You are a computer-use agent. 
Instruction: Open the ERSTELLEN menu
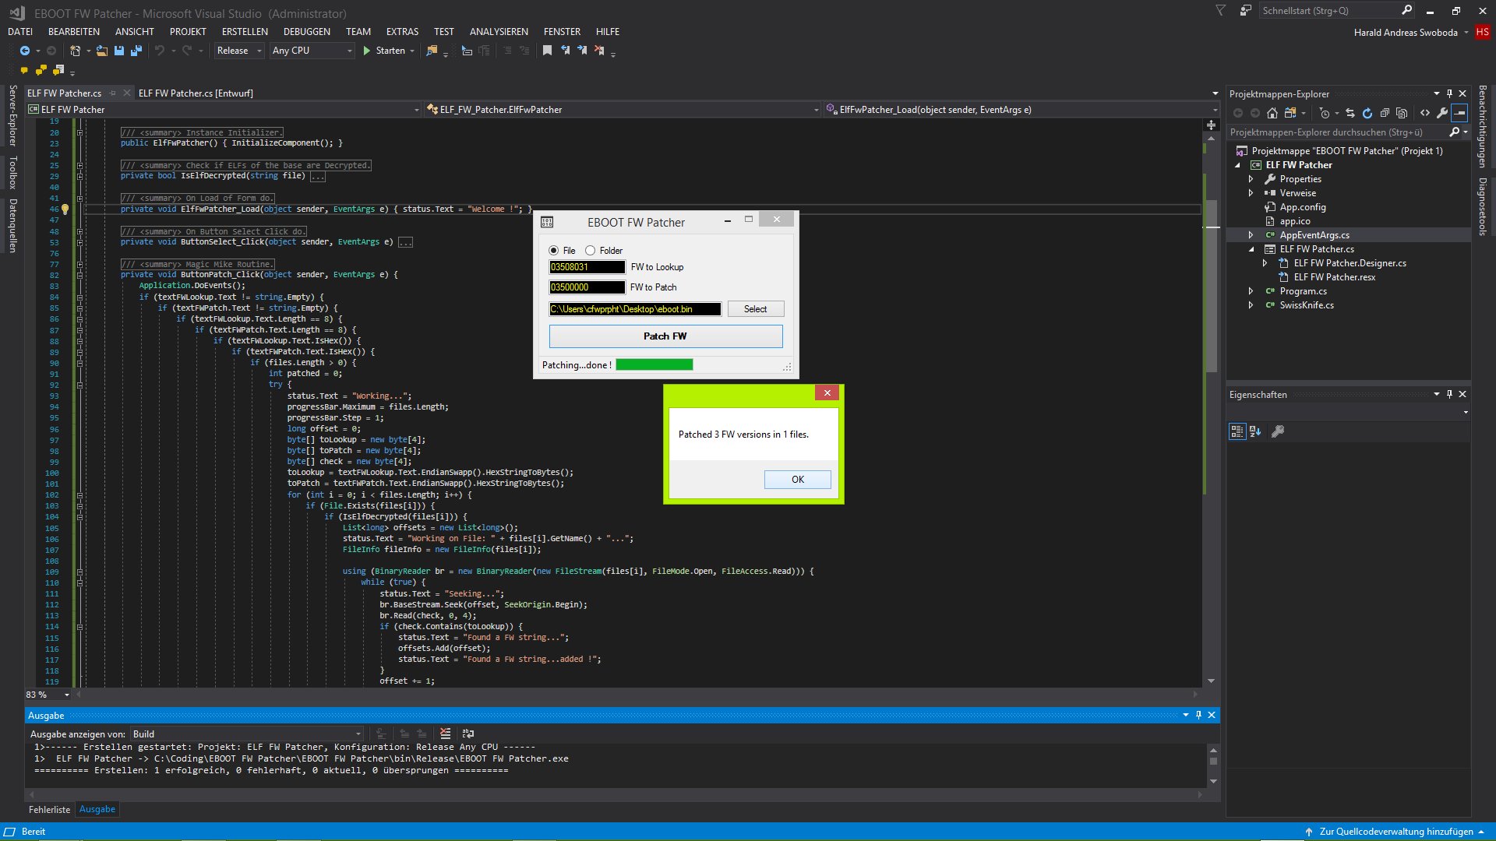[x=245, y=32]
